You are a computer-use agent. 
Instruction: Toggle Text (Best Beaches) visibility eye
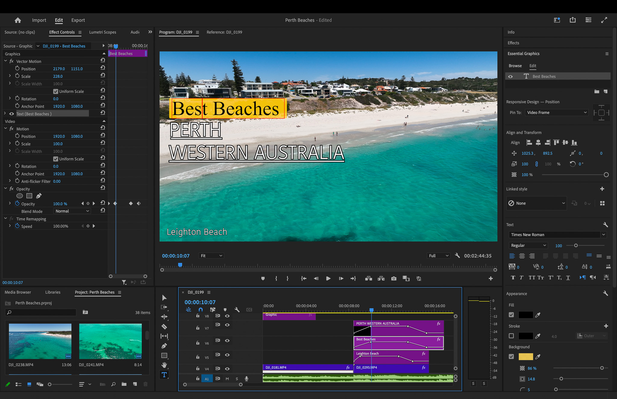pyautogui.click(x=12, y=114)
